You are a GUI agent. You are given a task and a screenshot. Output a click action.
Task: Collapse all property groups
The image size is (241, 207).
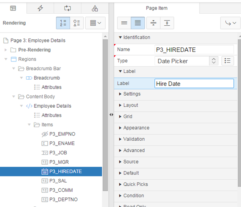153,23
